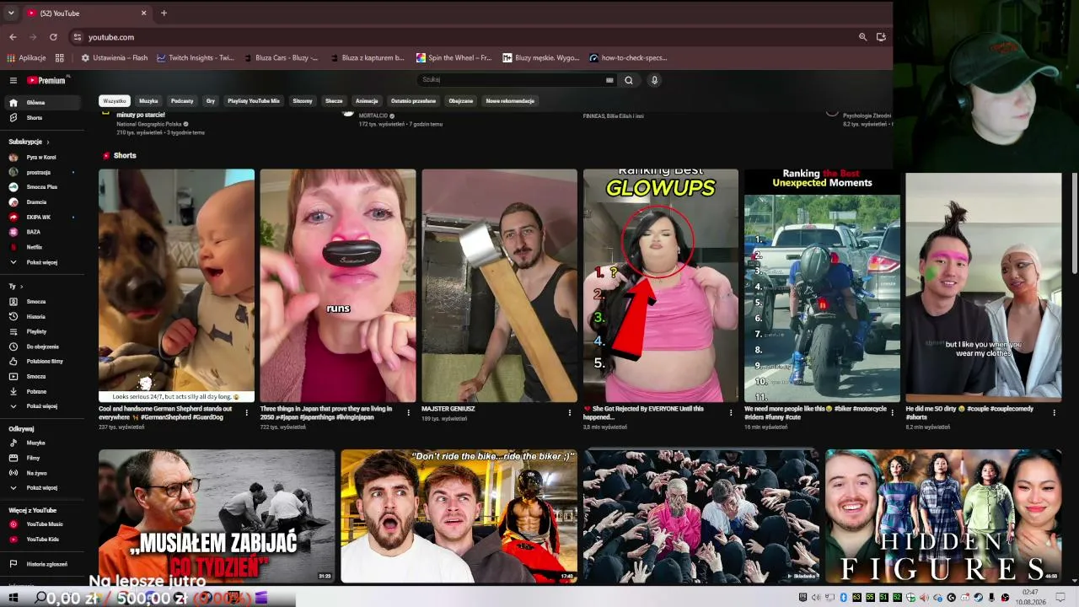Play the MUSIAŁEM ZABIJAĆ CO TYDZIEŃ video
Viewport: 1079px width, 607px height.
coord(217,516)
